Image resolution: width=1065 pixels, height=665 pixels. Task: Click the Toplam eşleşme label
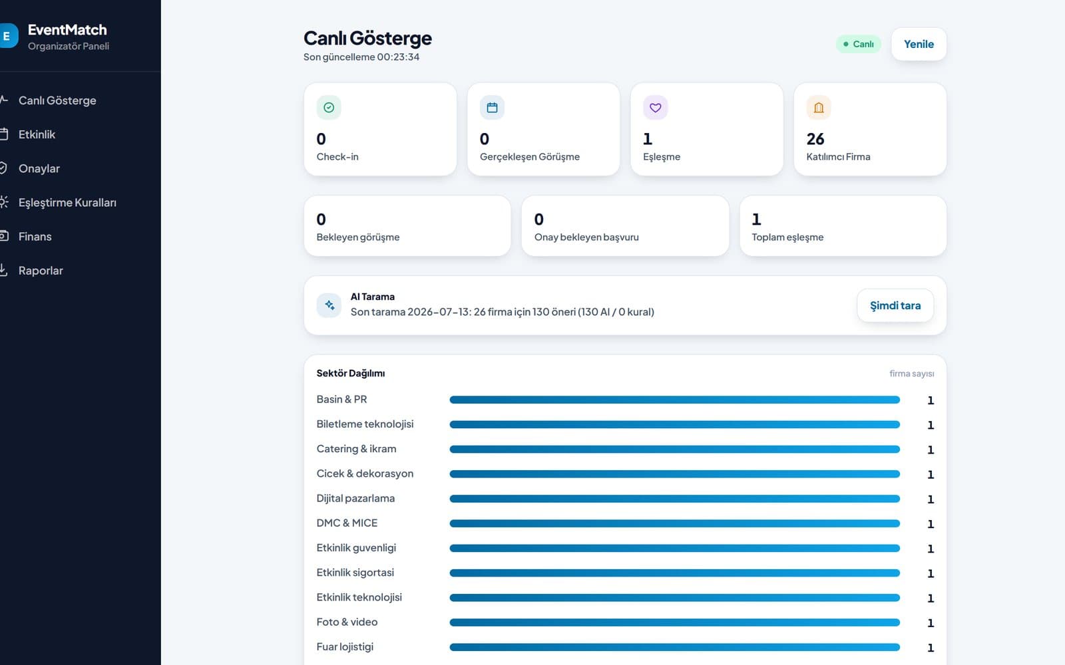point(787,237)
